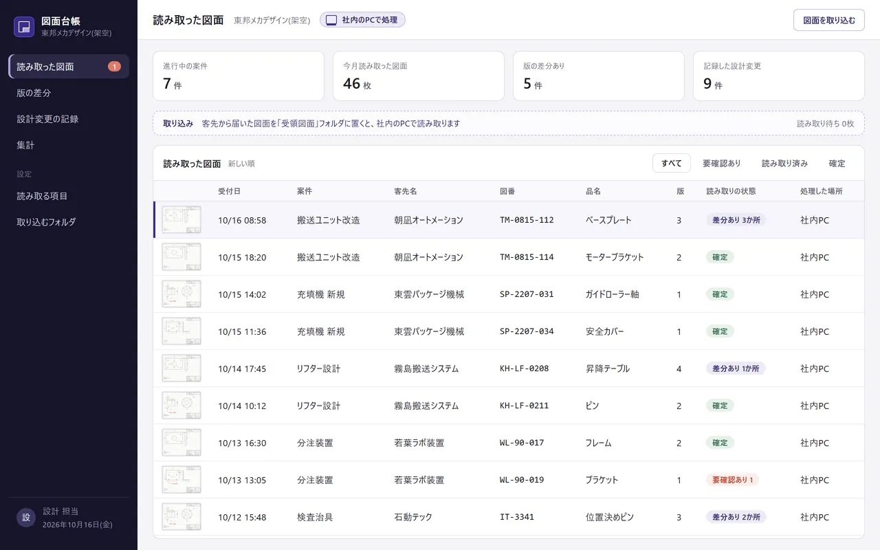The image size is (880, 550).
Task: Open 読み取った図面 in the sidebar
Action: 69,67
